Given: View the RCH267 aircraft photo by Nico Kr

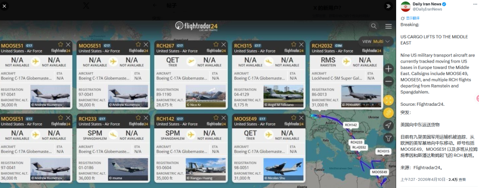Looking at the screenshot, I should (205, 96).
